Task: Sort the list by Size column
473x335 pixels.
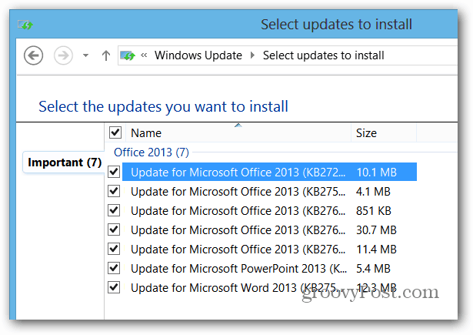Action: tap(384, 132)
